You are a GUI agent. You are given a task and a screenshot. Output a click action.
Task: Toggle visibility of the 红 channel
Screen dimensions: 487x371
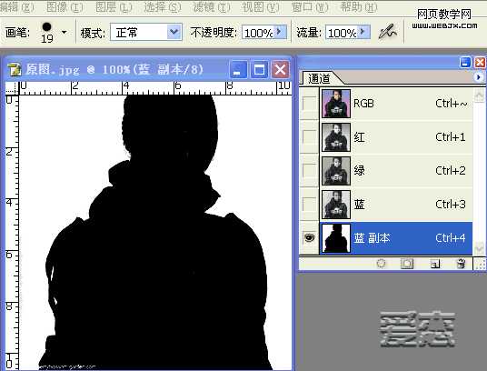[309, 136]
